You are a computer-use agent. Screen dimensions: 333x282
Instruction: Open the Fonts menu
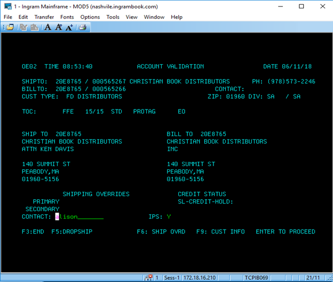pos(67,17)
